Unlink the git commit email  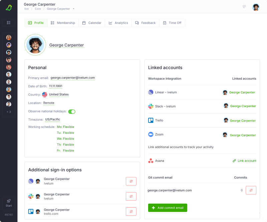(251, 190)
